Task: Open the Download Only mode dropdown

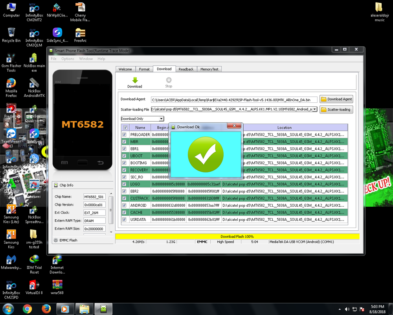Action: click(x=142, y=119)
